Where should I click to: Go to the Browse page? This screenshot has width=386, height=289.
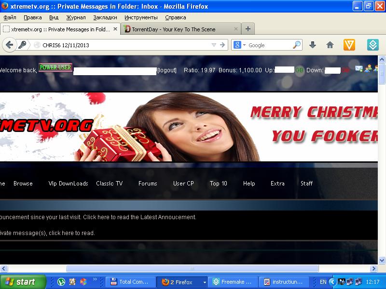[23, 184]
